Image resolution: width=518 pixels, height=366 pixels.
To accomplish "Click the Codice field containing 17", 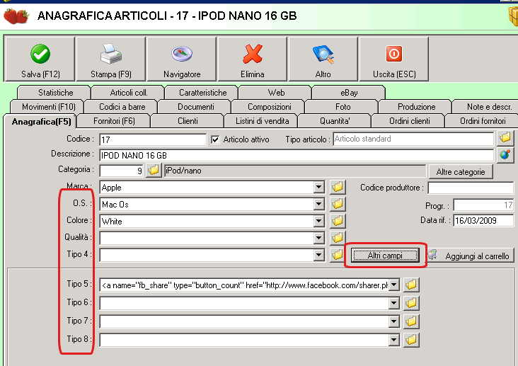I will pos(153,139).
